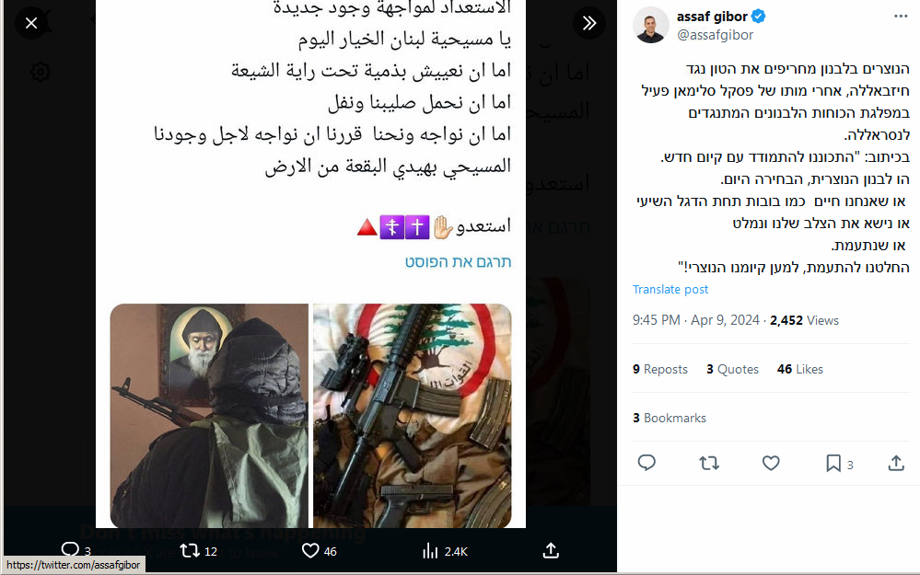This screenshot has width=920, height=575.
Task: Click the Translate post link
Action: click(x=670, y=290)
